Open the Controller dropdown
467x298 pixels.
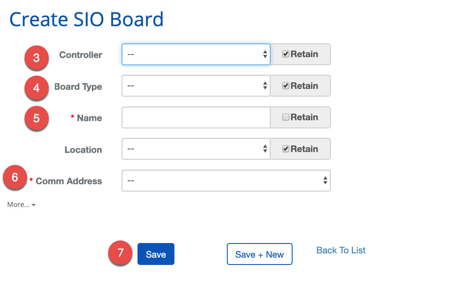click(195, 54)
